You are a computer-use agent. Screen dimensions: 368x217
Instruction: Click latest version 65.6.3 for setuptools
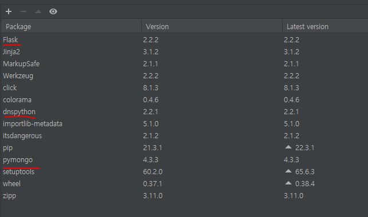coord(305,171)
